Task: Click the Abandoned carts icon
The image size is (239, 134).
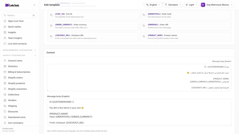Action: 5,117
